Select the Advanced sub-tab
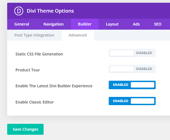 (78, 35)
